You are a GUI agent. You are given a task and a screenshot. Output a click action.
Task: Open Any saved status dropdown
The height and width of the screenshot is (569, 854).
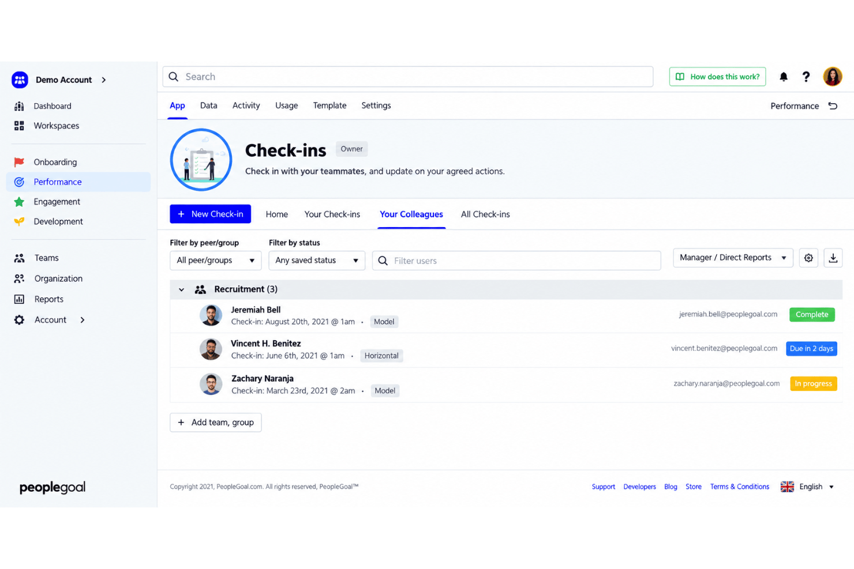tap(317, 261)
